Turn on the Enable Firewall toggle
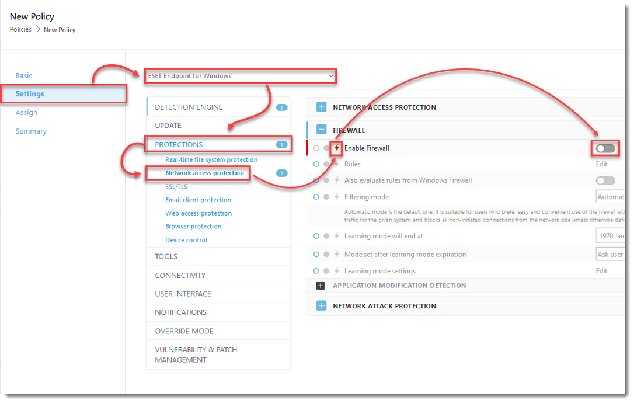Viewport: 634px width, 403px height. [605, 148]
